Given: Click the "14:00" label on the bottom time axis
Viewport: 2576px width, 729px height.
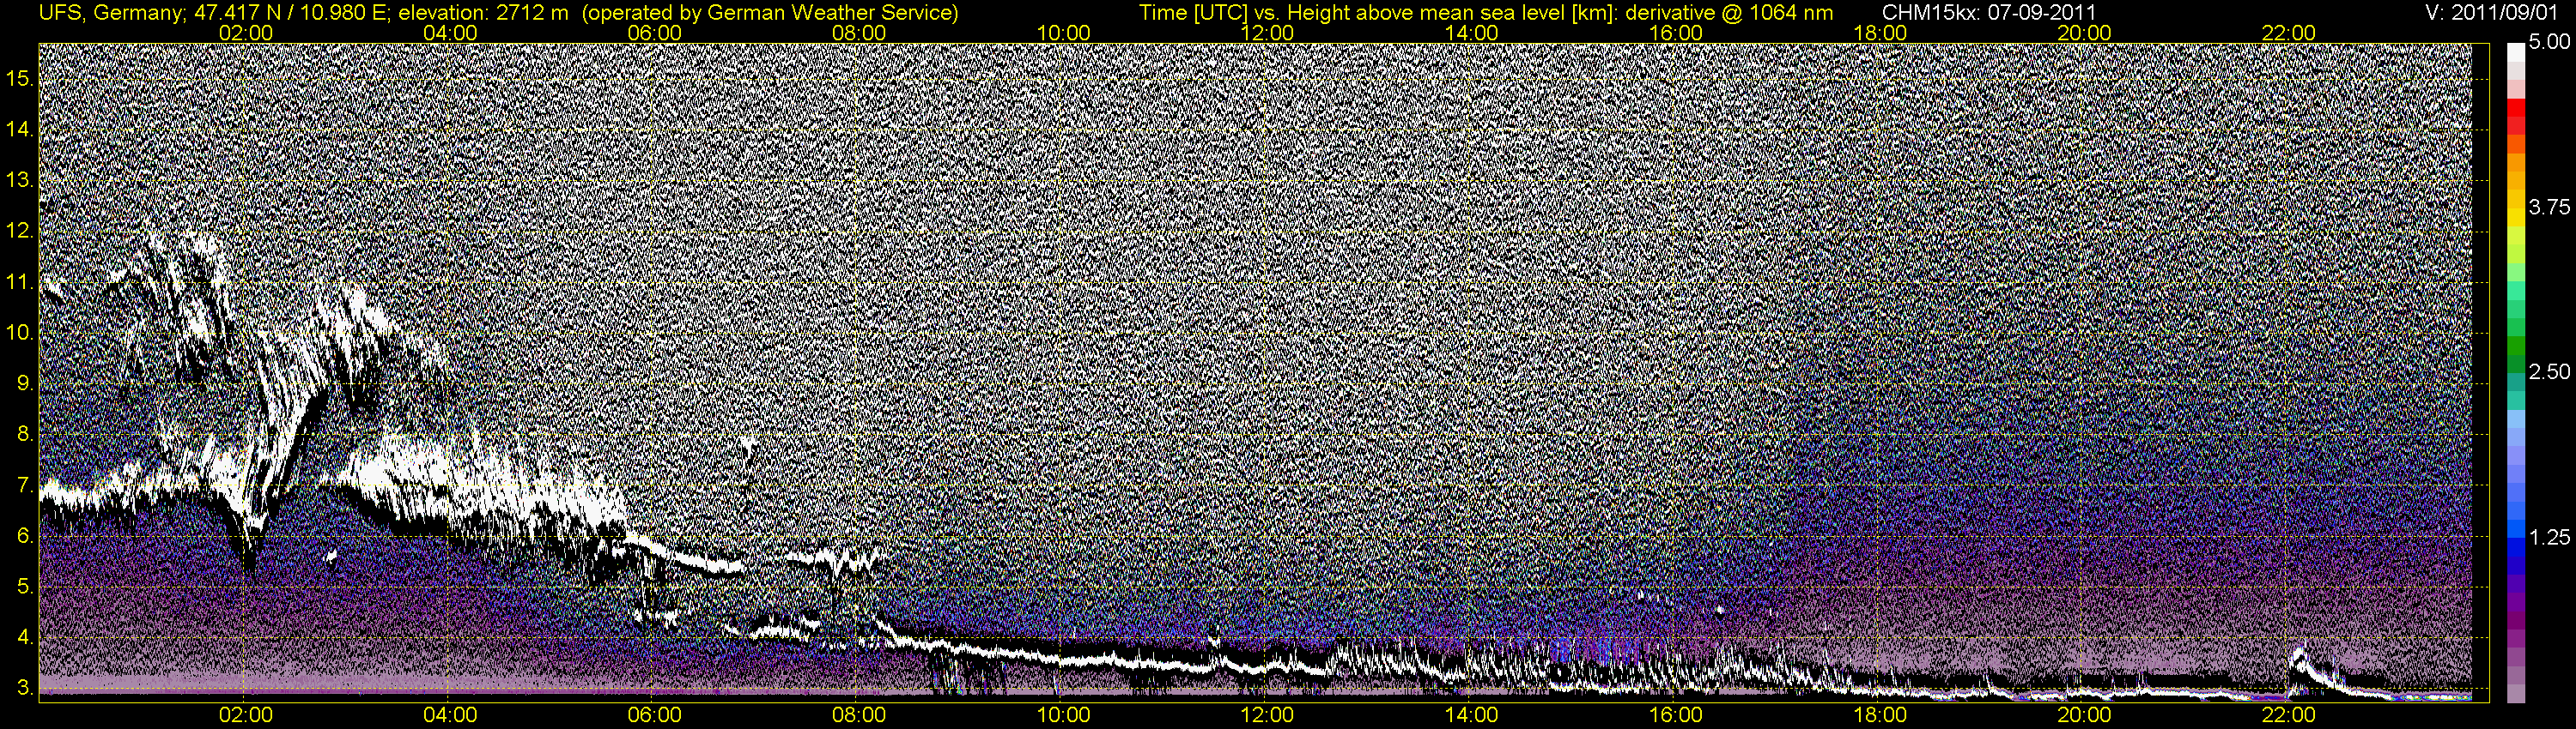Looking at the screenshot, I should click(1472, 715).
